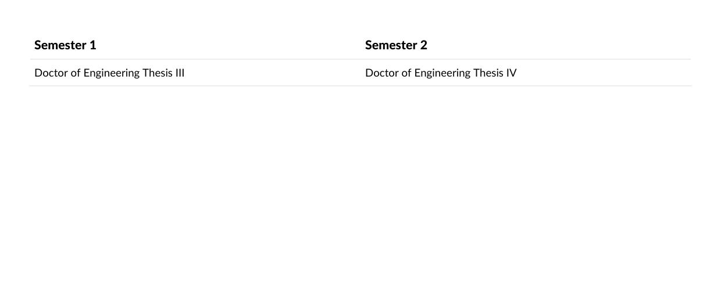Click the word Thesis in the Semester 2 entry

(x=488, y=73)
